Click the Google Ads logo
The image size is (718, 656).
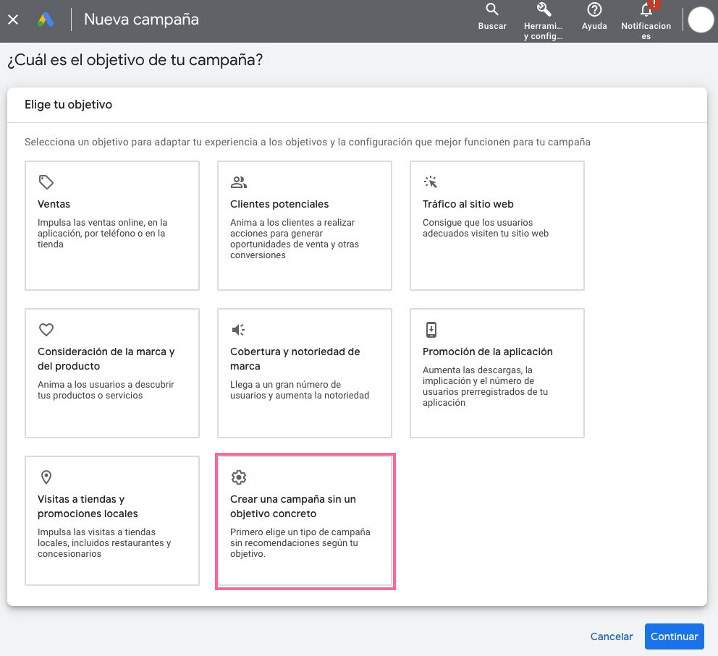click(x=46, y=20)
